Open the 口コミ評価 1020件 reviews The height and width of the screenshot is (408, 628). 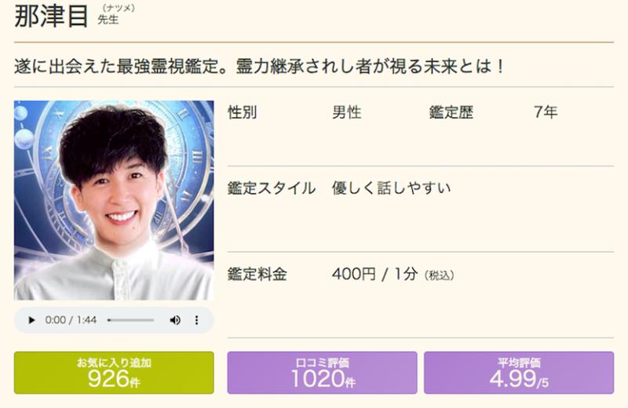click(x=322, y=373)
